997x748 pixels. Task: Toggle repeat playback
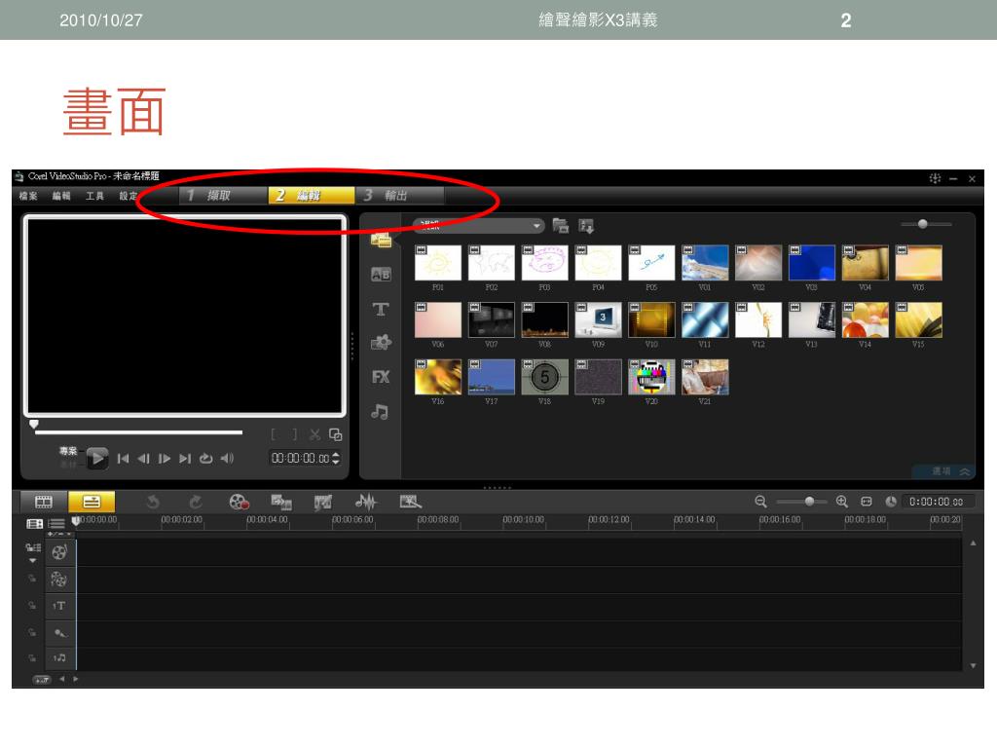(x=206, y=458)
